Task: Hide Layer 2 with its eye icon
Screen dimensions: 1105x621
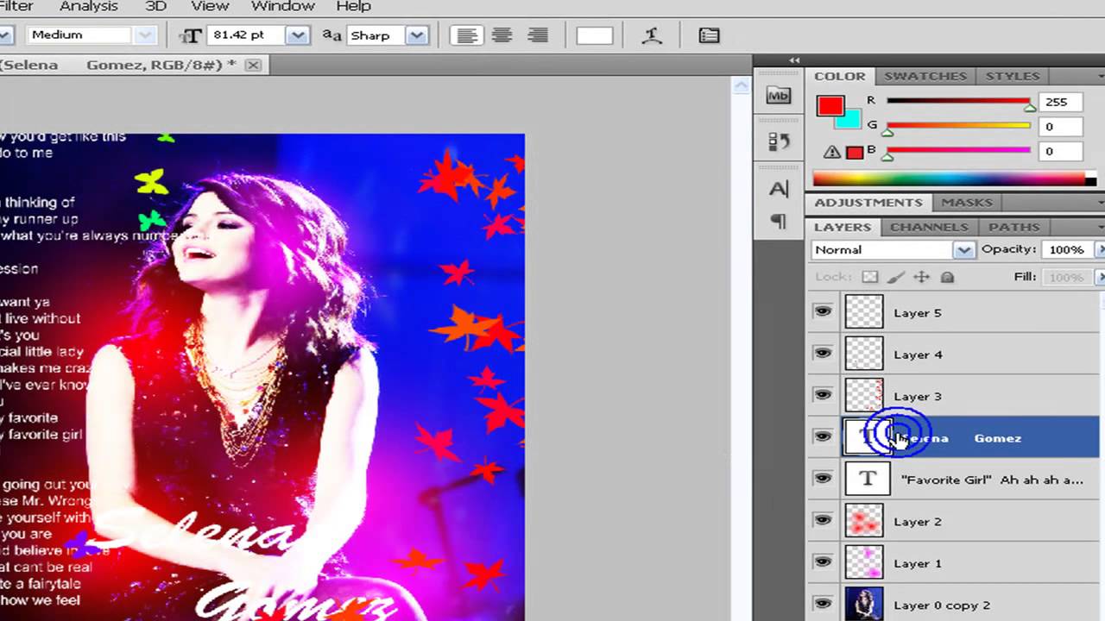Action: tap(823, 520)
